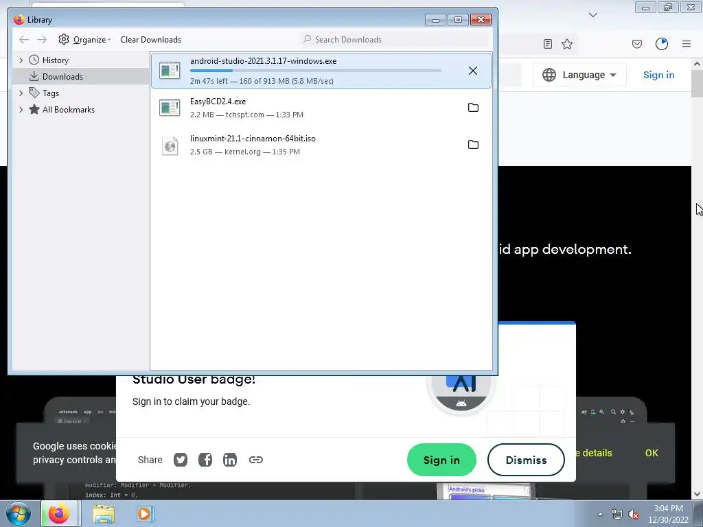The height and width of the screenshot is (527, 703).
Task: Open containing folder for EasyBCD2.4.exe
Action: [473, 108]
